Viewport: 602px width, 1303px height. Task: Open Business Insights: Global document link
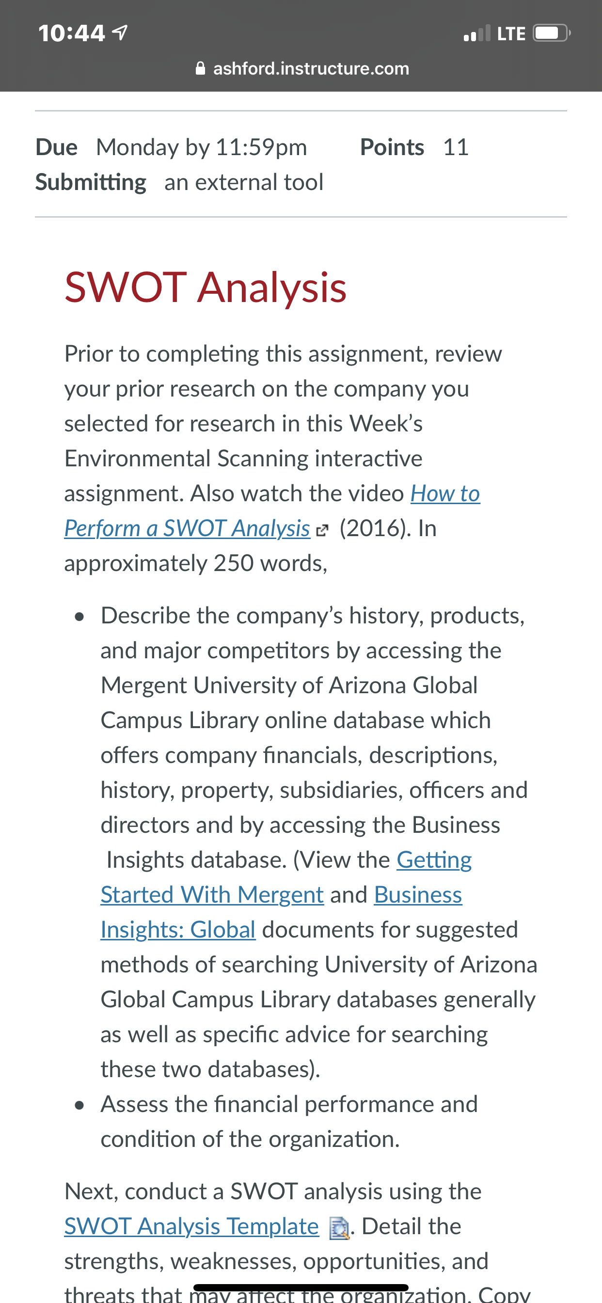tap(281, 912)
